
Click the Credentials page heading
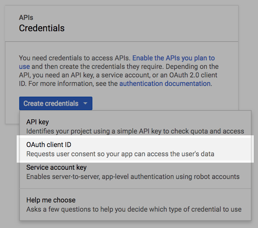pos(42,28)
